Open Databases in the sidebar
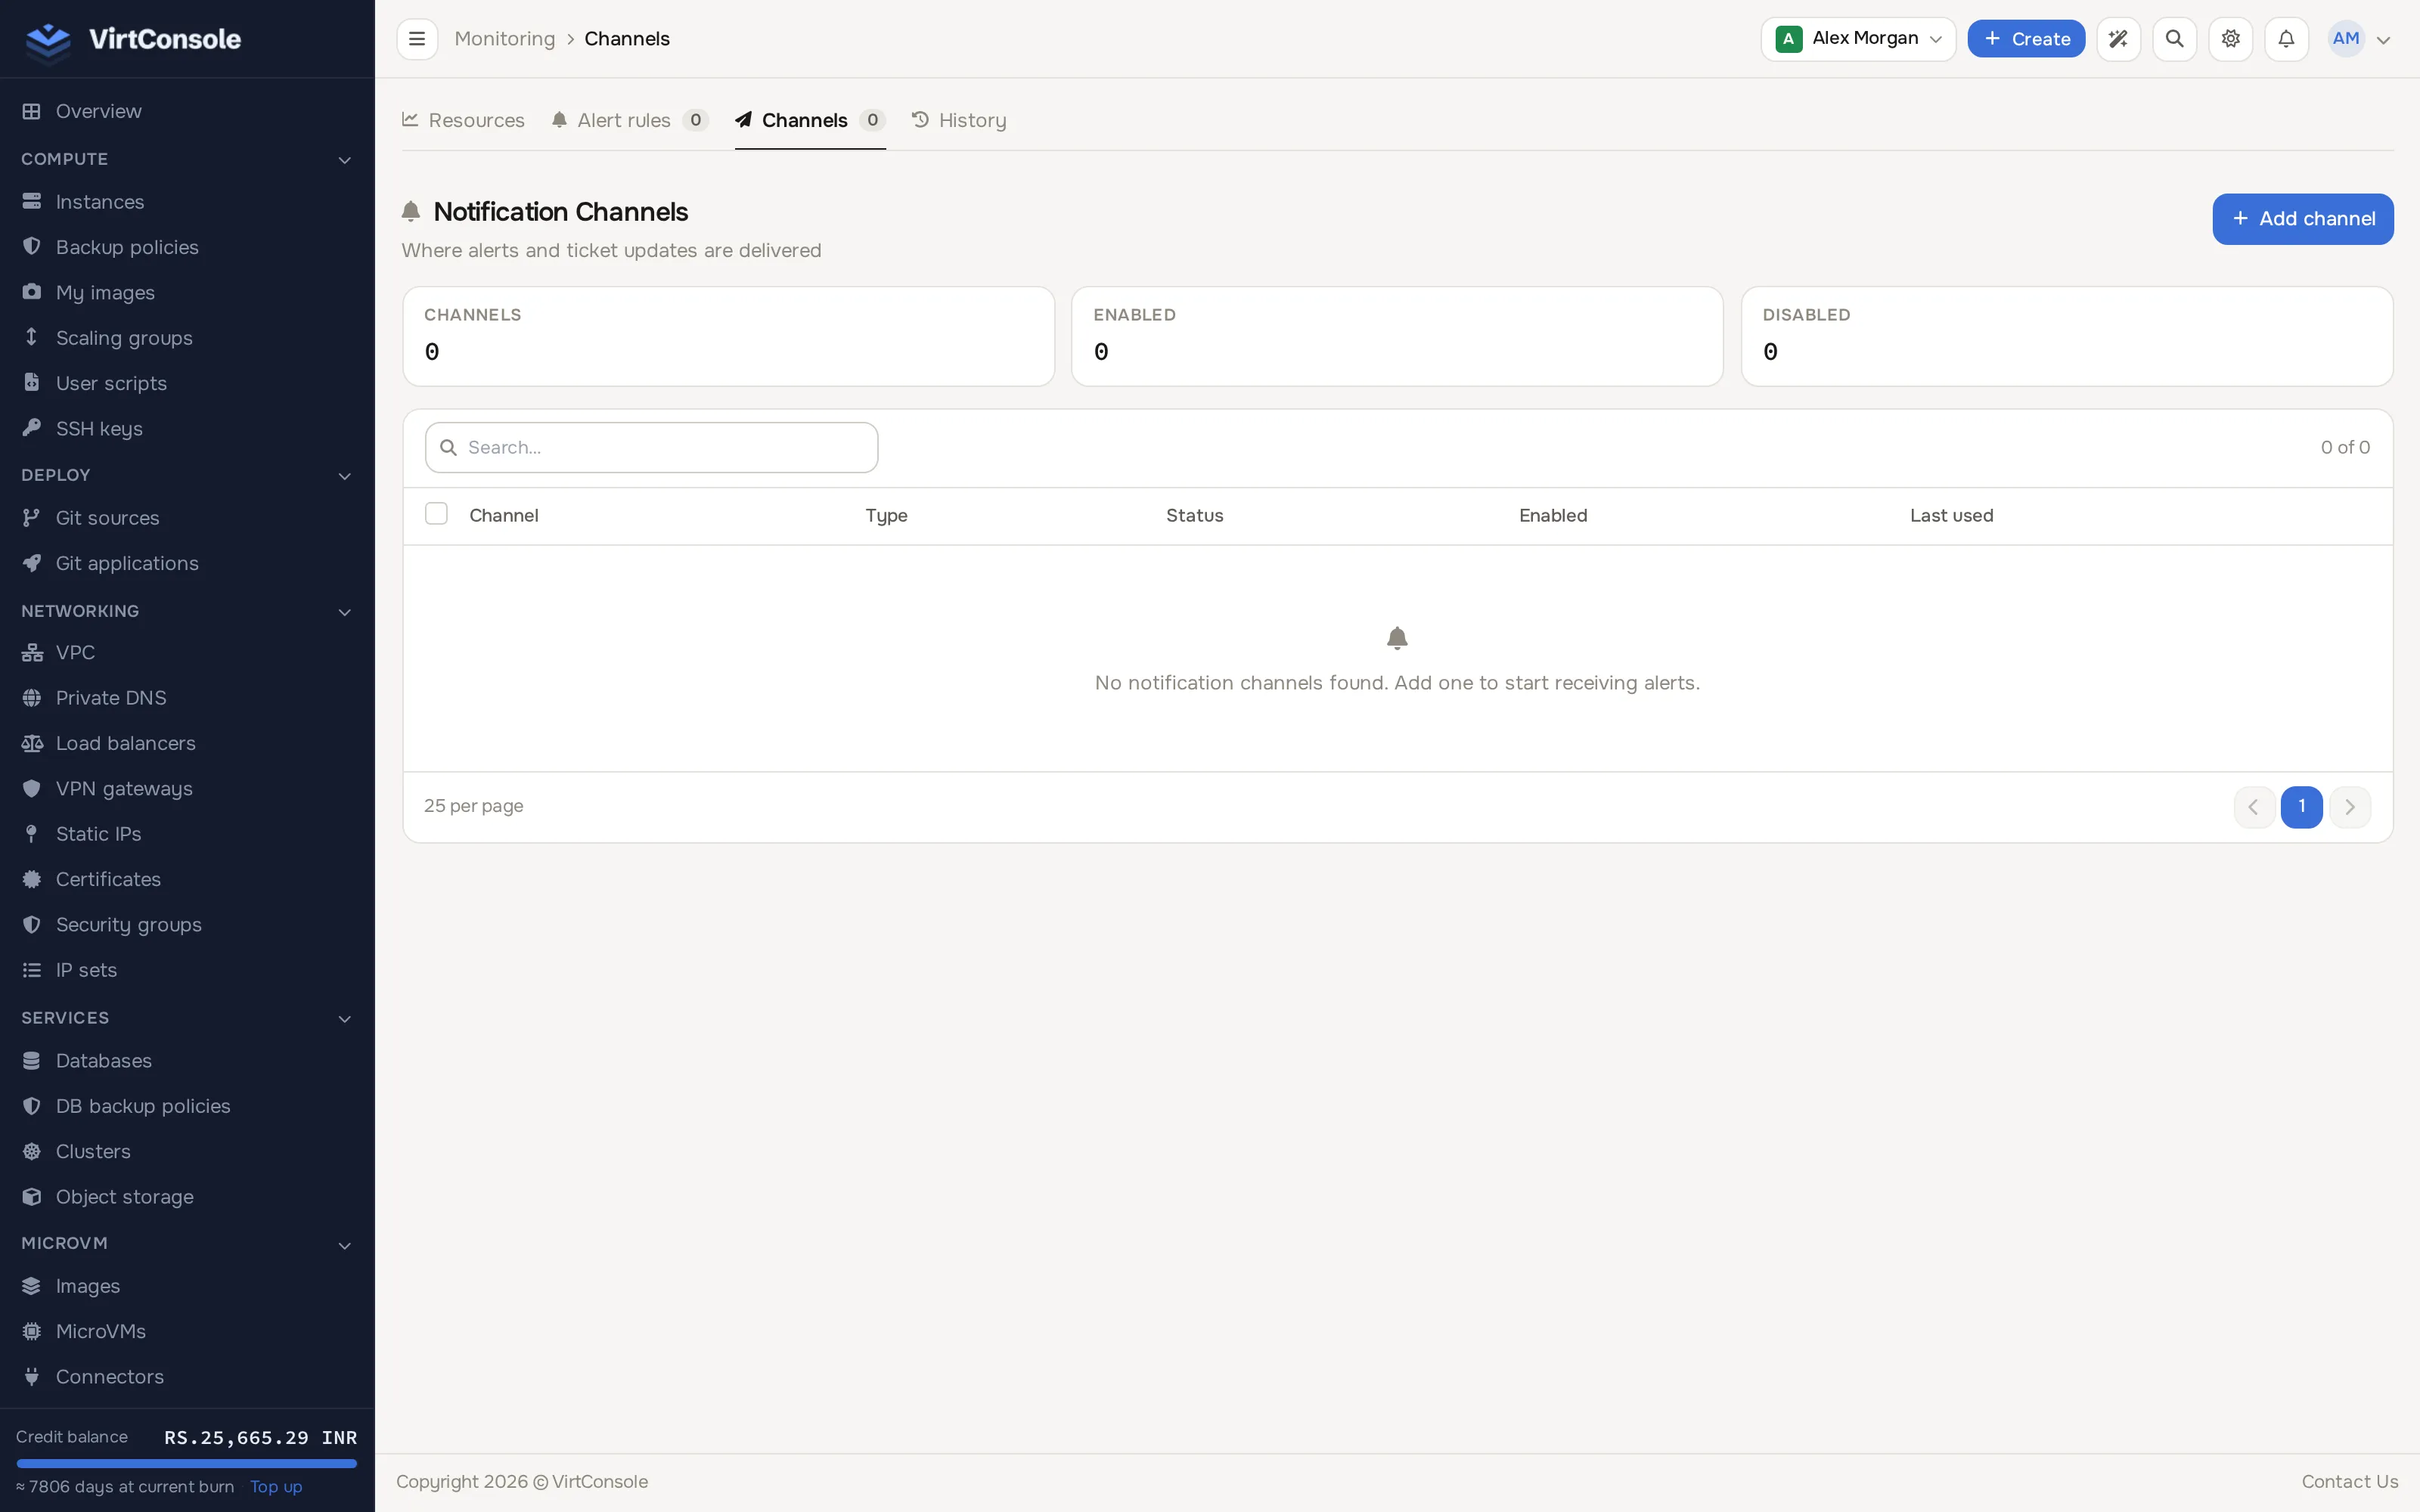The width and height of the screenshot is (2420, 1512). (187, 1061)
